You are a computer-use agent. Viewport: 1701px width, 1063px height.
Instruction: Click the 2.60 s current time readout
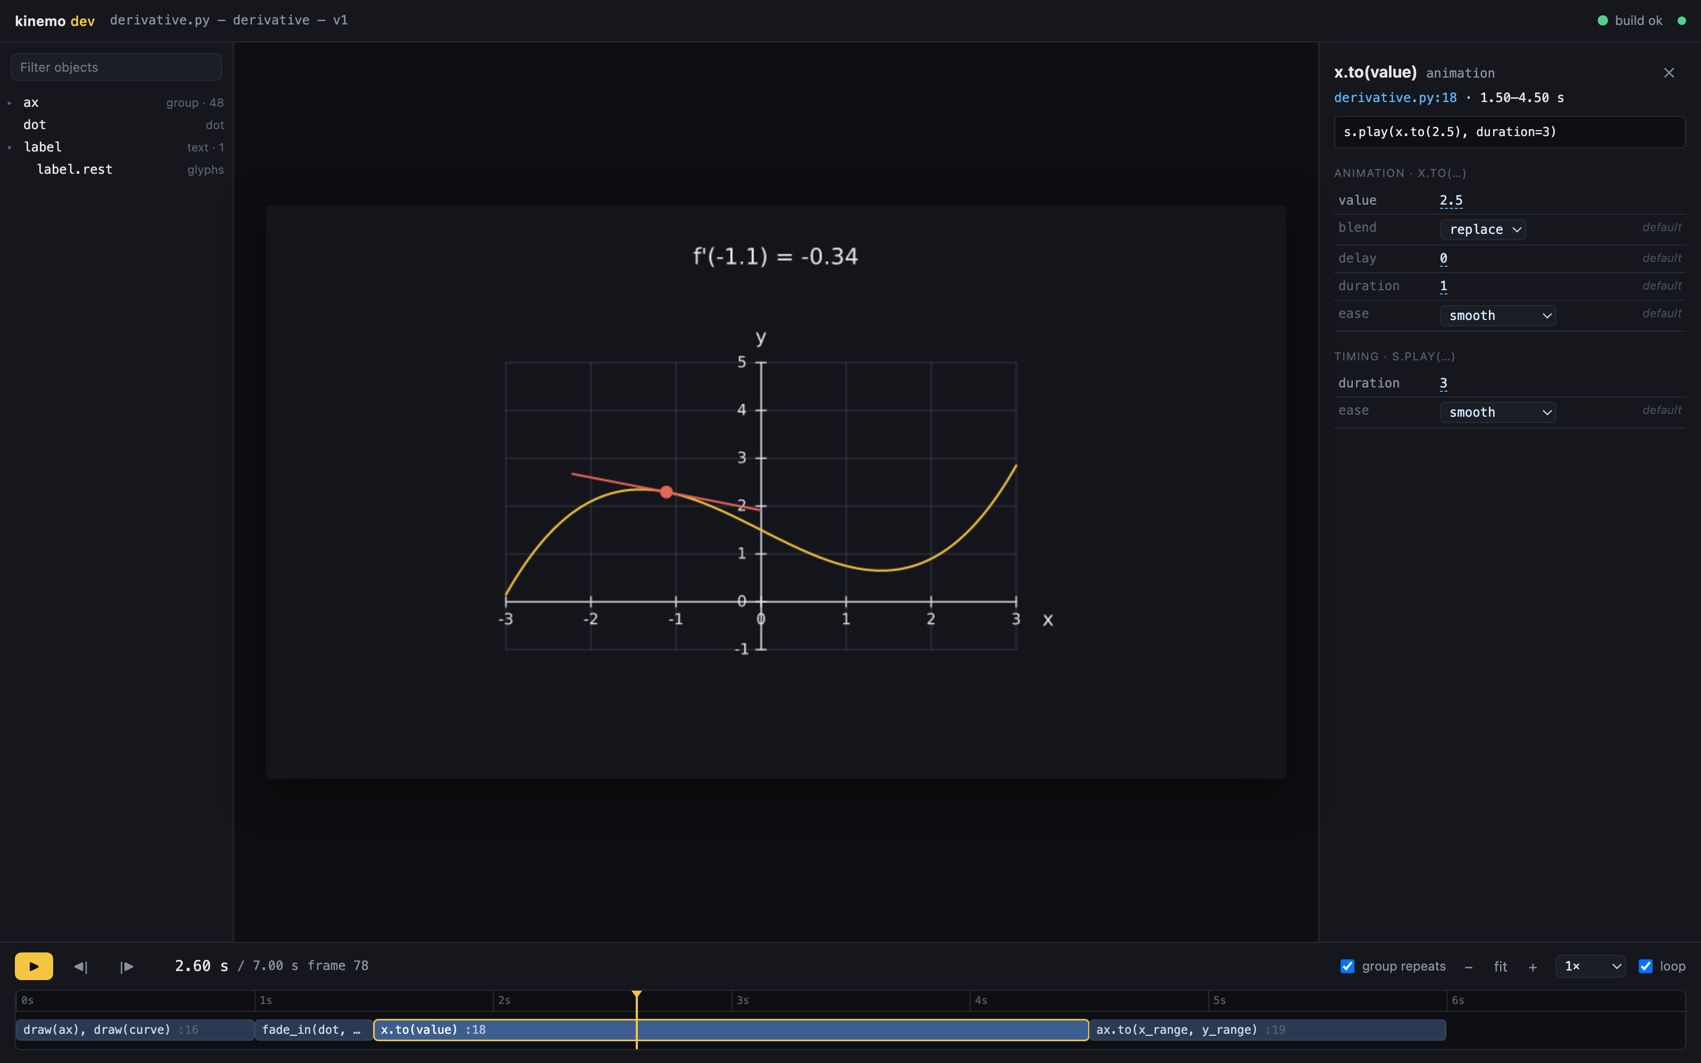pos(202,966)
